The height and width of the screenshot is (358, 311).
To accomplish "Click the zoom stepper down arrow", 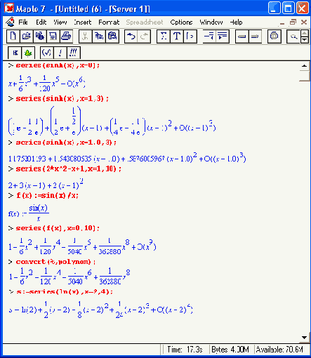I will click(x=304, y=40).
